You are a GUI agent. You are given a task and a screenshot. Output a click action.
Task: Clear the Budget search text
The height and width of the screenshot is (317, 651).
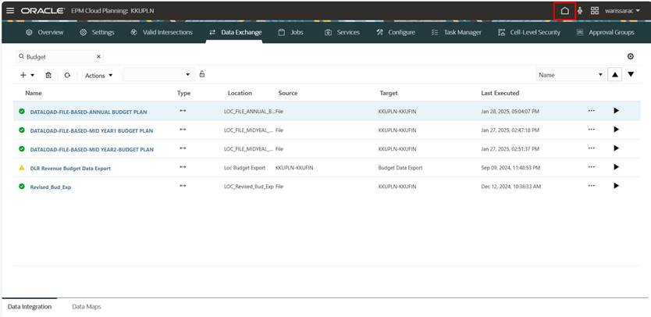tap(98, 57)
